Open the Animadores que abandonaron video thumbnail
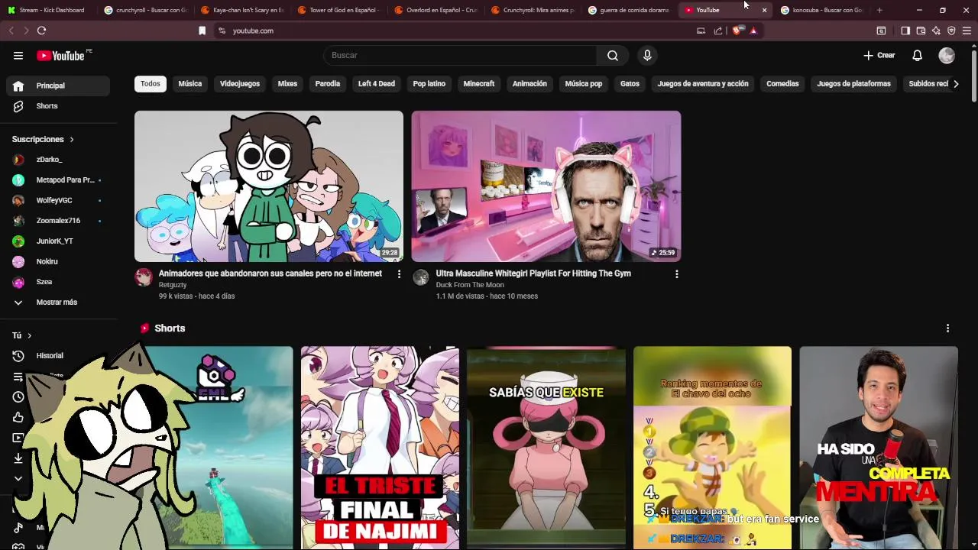This screenshot has height=550, width=978. (269, 186)
